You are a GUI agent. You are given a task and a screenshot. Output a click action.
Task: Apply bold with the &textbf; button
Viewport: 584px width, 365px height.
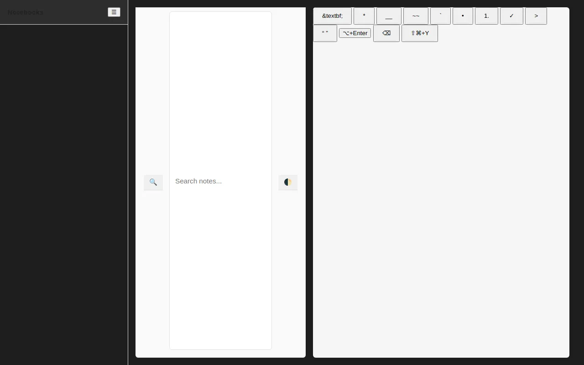tap(332, 16)
